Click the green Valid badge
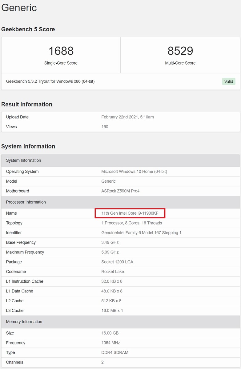 [229, 81]
